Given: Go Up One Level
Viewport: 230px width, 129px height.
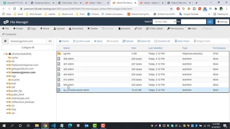Looking at the screenshot, I should coord(82,41).
